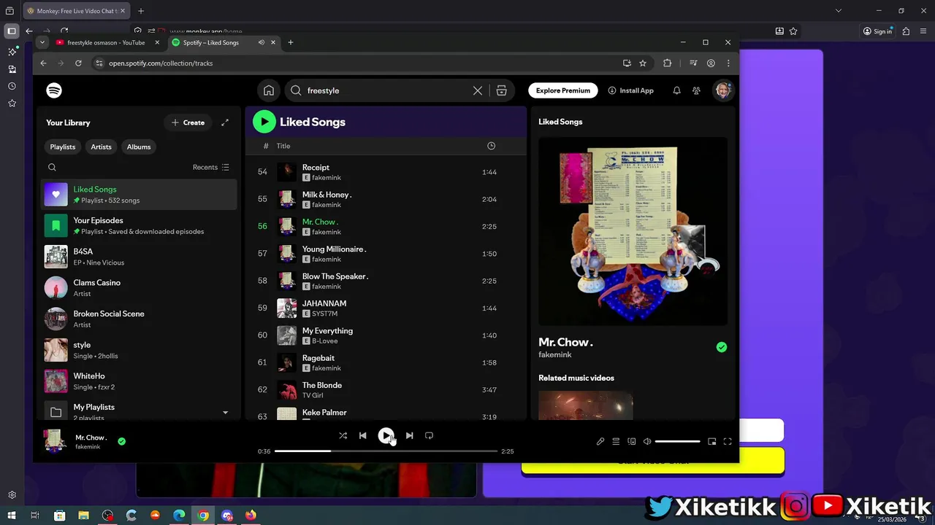Seek within the song progress bar
Screen dimensions: 935x525
pos(386,451)
